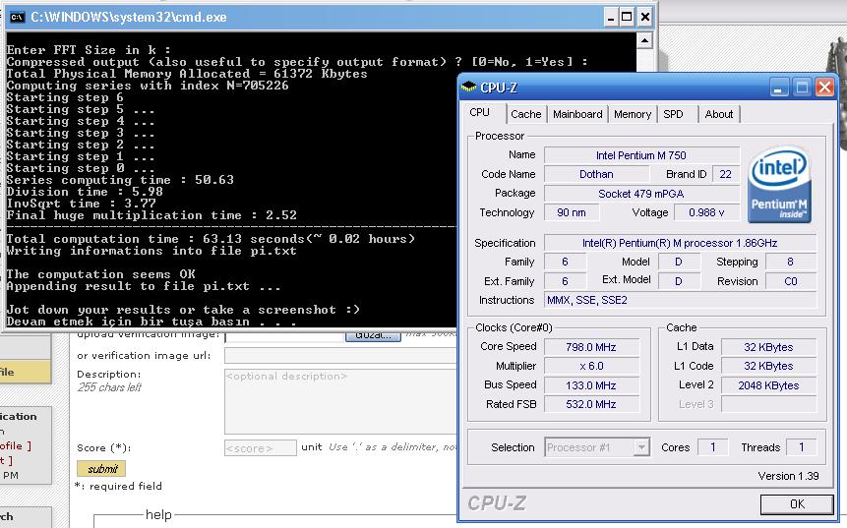The height and width of the screenshot is (528, 847).
Task: Open the Mainboard tab in CPU-Z
Action: [x=577, y=114]
